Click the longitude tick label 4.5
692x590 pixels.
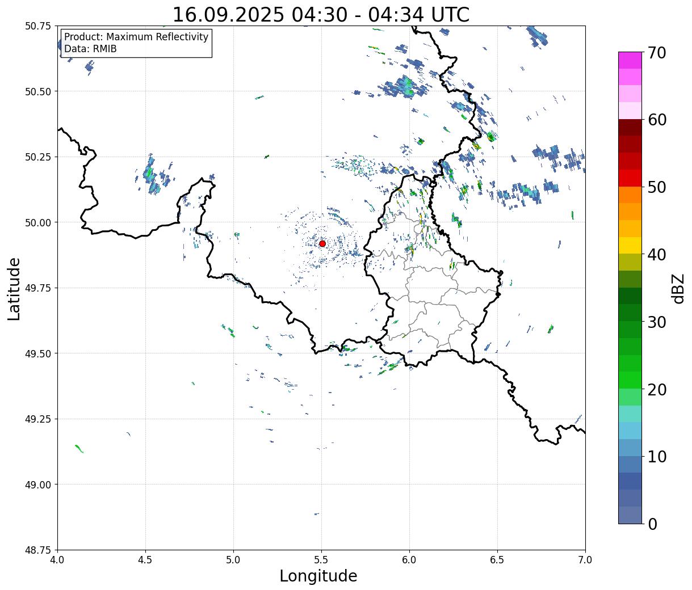(145, 560)
